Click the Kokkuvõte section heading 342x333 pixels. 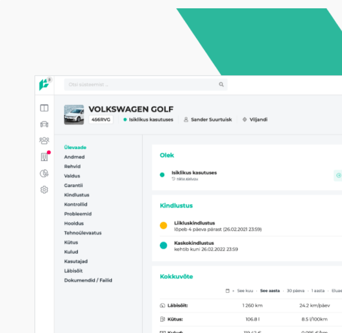(x=176, y=276)
